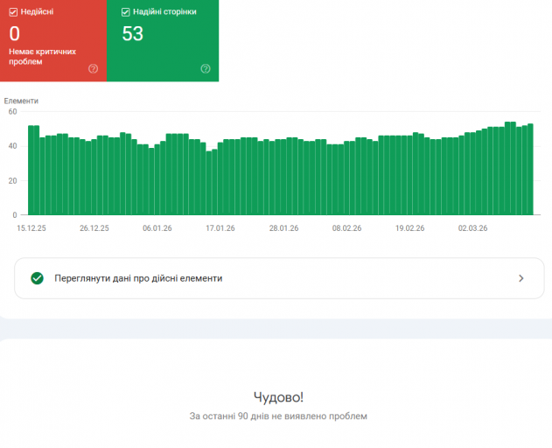Expand the chevron arrow on Переглянути дані row
The width and height of the screenshot is (552, 448).
coord(521,278)
